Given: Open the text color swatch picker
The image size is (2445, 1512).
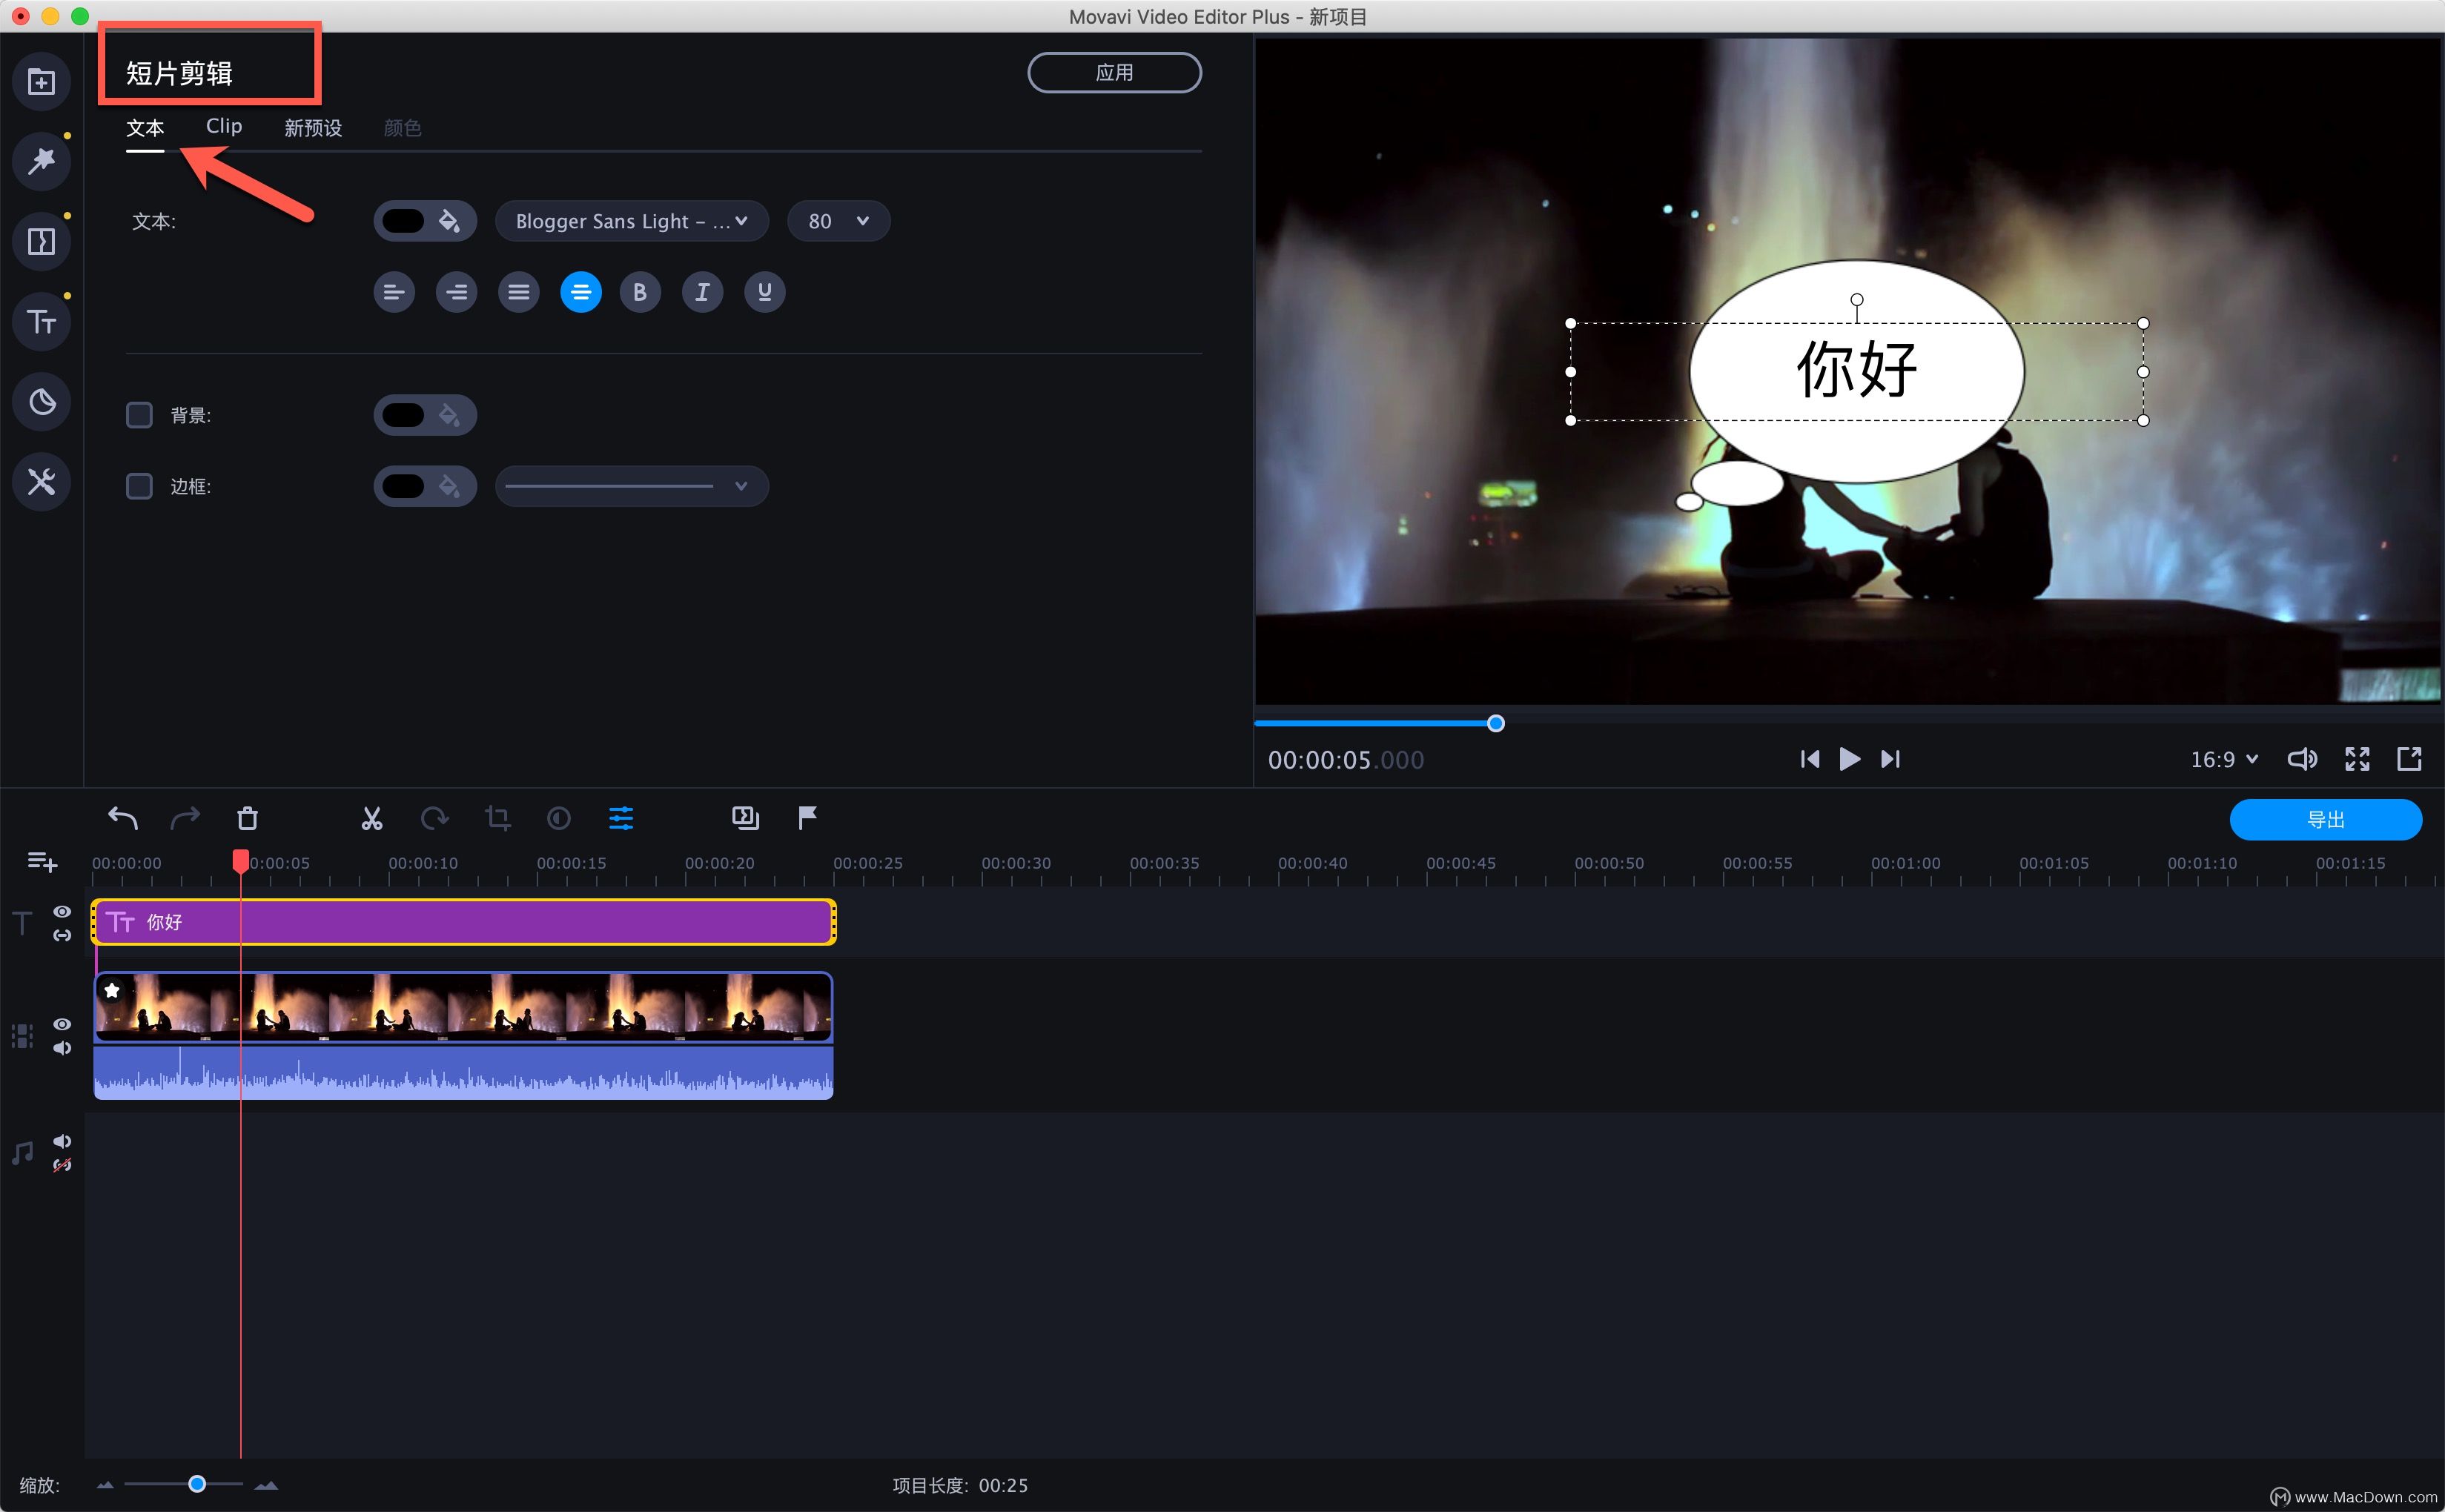Looking at the screenshot, I should click(425, 221).
